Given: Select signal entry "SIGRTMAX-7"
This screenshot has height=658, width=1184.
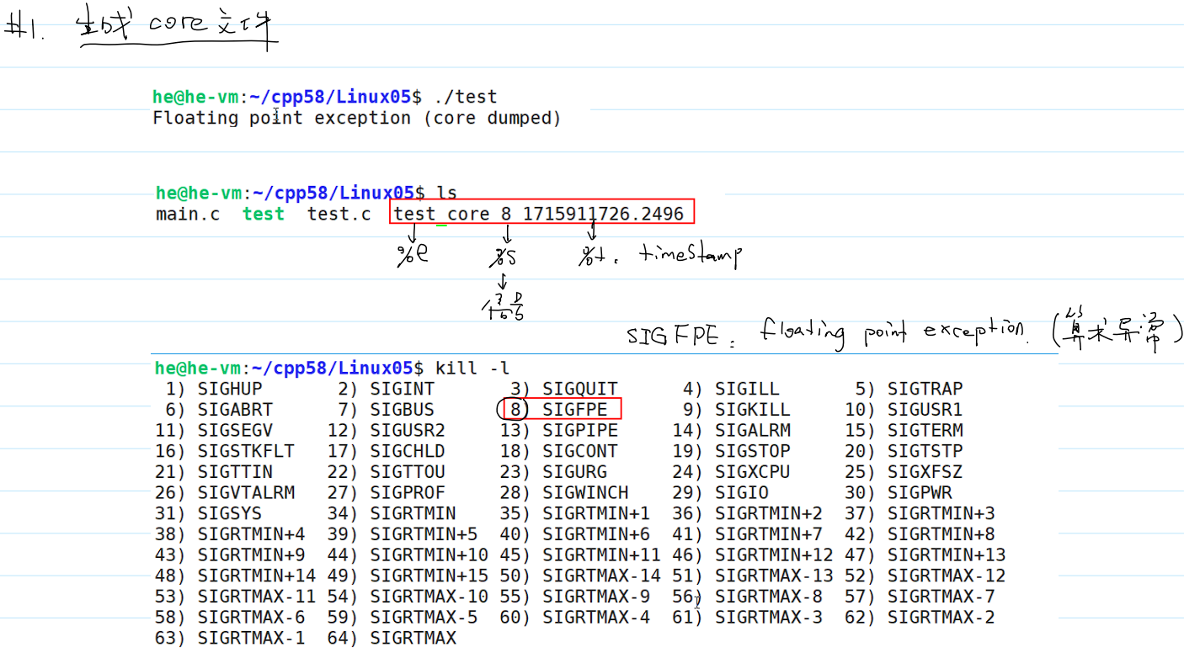Looking at the screenshot, I should coord(941,597).
